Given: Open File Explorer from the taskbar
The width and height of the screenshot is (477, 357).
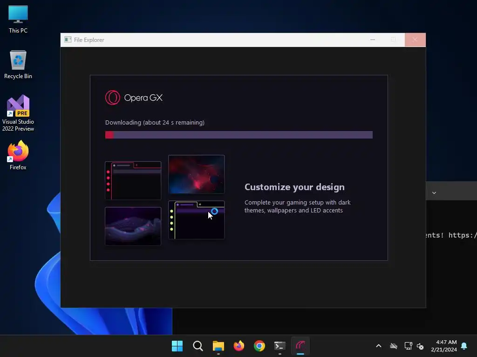Looking at the screenshot, I should click(x=218, y=346).
